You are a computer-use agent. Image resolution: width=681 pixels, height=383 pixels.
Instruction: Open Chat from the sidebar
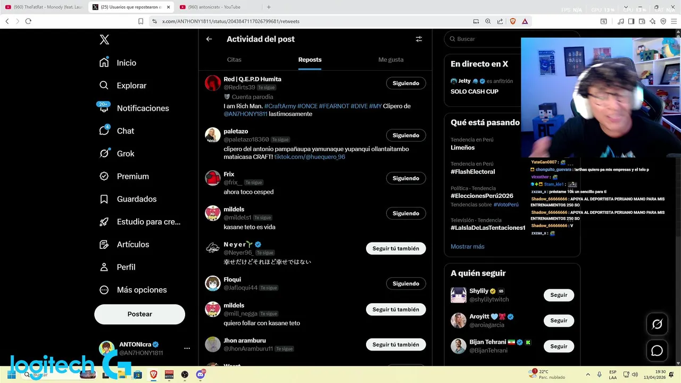[x=117, y=131]
